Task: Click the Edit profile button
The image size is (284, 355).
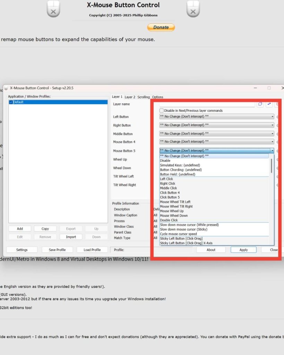Action: [x=20, y=237]
